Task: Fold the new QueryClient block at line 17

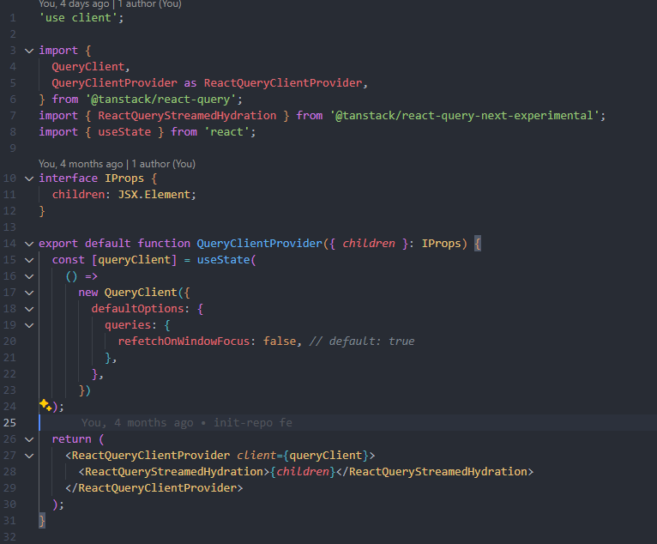Action: 29,293
